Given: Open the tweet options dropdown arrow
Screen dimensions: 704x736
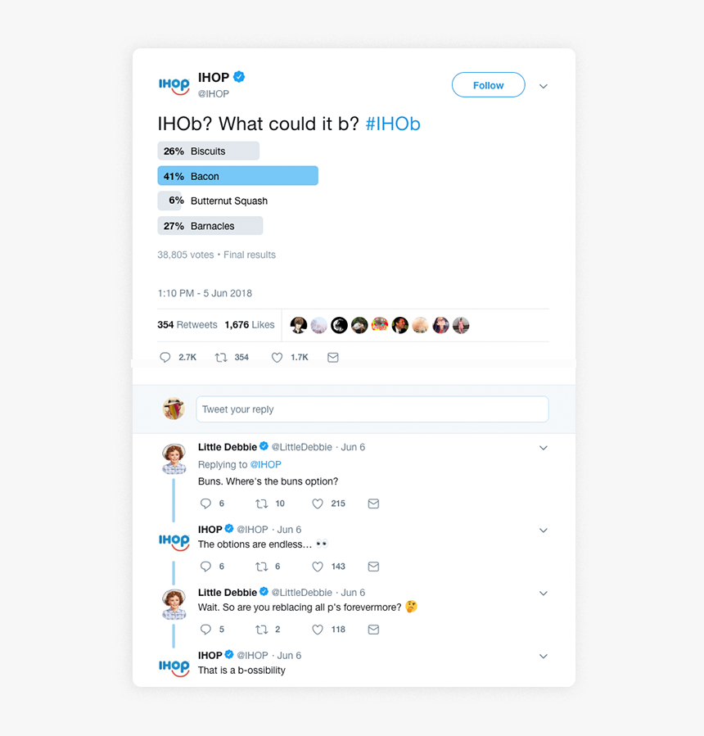Looking at the screenshot, I should tap(544, 85).
